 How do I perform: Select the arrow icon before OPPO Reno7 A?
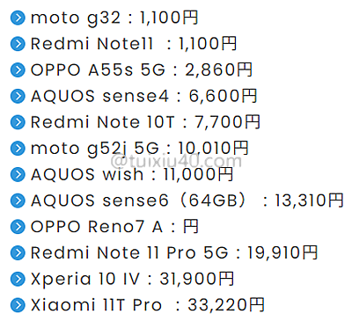coord(18,227)
